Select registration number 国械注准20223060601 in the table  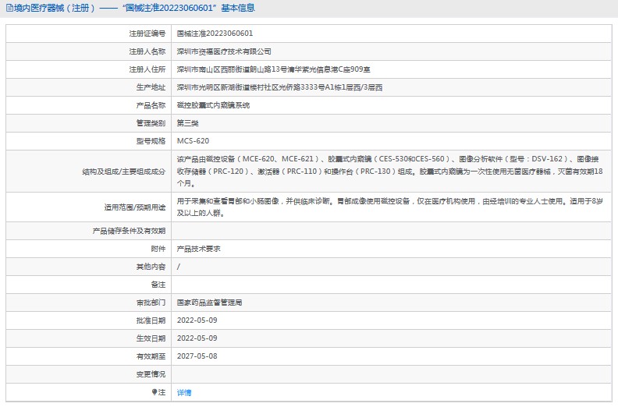(x=215, y=34)
